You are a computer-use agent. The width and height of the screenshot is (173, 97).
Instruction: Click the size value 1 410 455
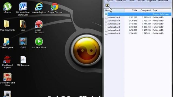point(133,27)
